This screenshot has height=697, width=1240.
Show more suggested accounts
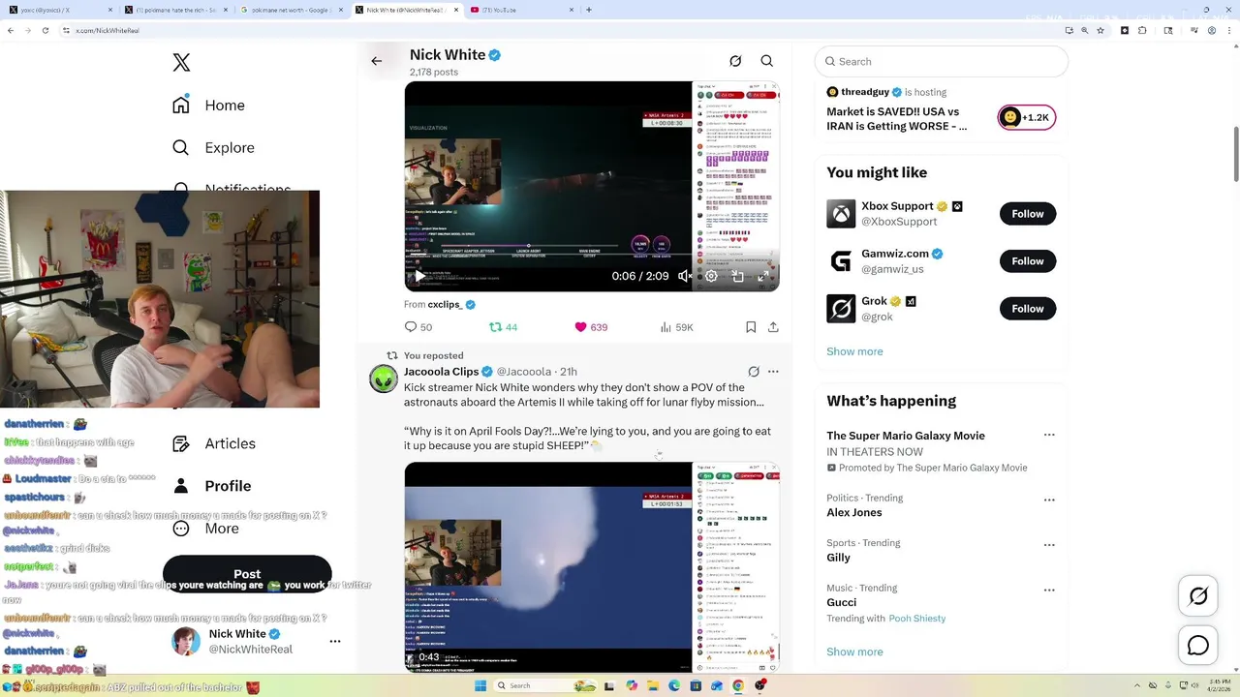tap(854, 351)
